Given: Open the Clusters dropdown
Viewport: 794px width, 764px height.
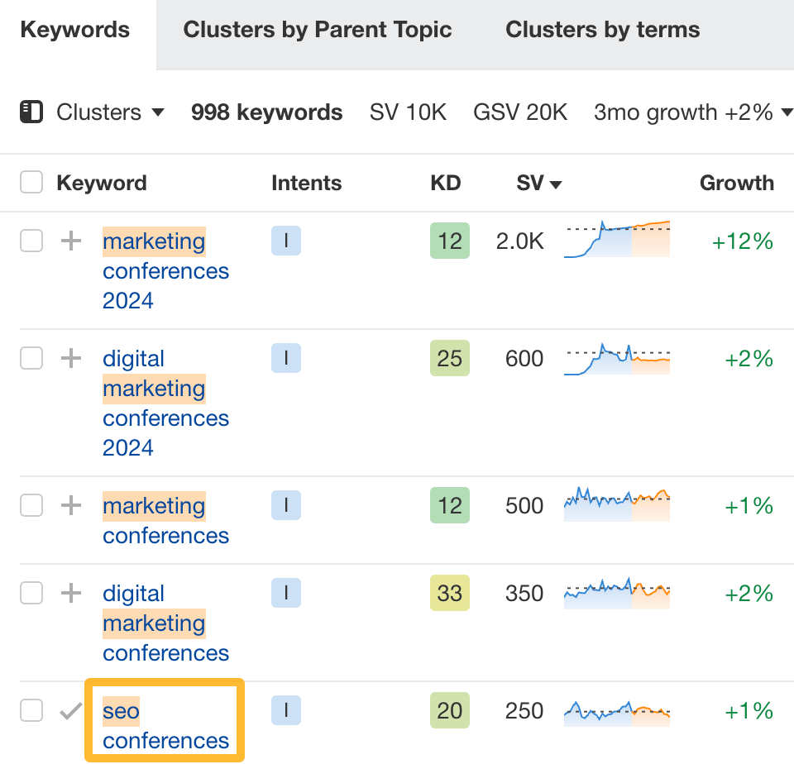Looking at the screenshot, I should coord(110,112).
